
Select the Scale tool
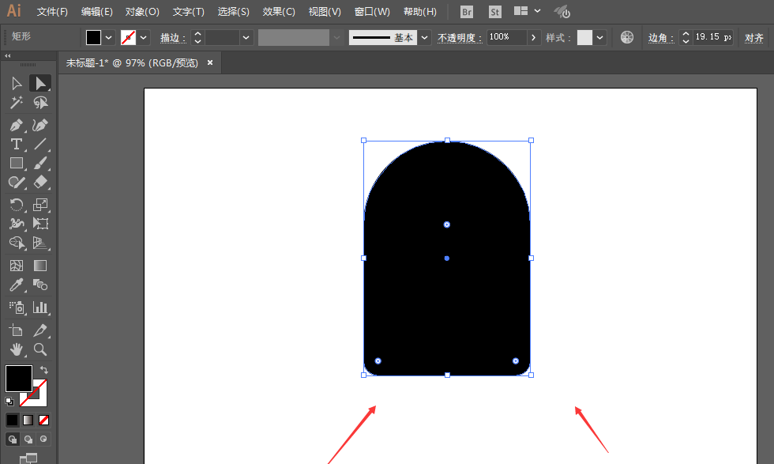pos(40,205)
